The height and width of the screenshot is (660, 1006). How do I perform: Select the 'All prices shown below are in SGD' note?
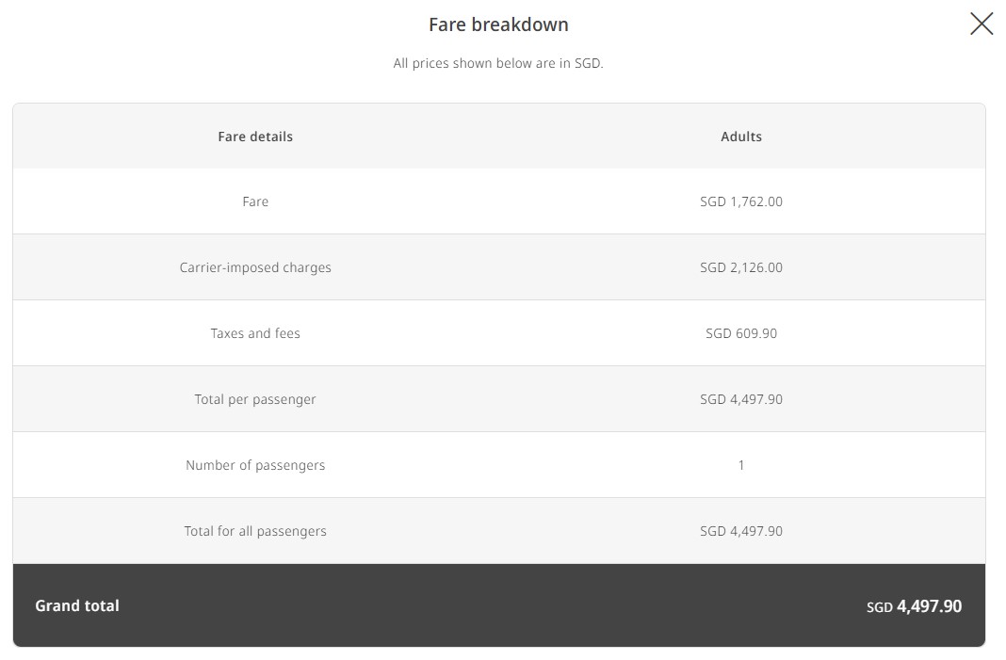point(498,63)
